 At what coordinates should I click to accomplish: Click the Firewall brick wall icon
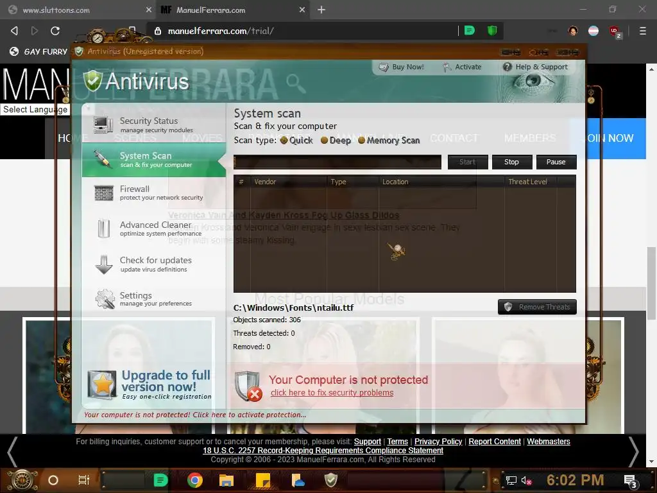click(x=103, y=193)
